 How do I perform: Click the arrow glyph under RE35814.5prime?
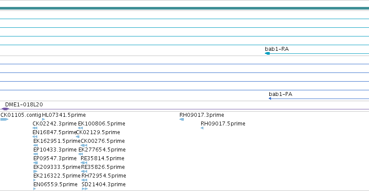pyautogui.click(x=84, y=163)
